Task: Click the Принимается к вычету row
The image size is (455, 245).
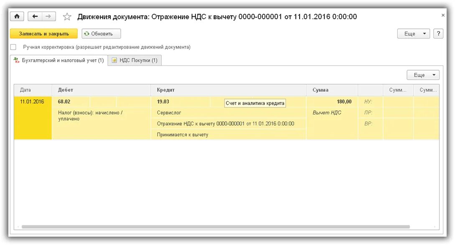Action: (229, 134)
